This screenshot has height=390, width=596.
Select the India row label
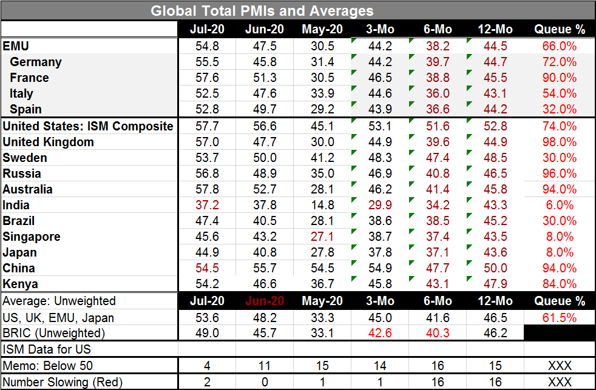click(x=16, y=205)
